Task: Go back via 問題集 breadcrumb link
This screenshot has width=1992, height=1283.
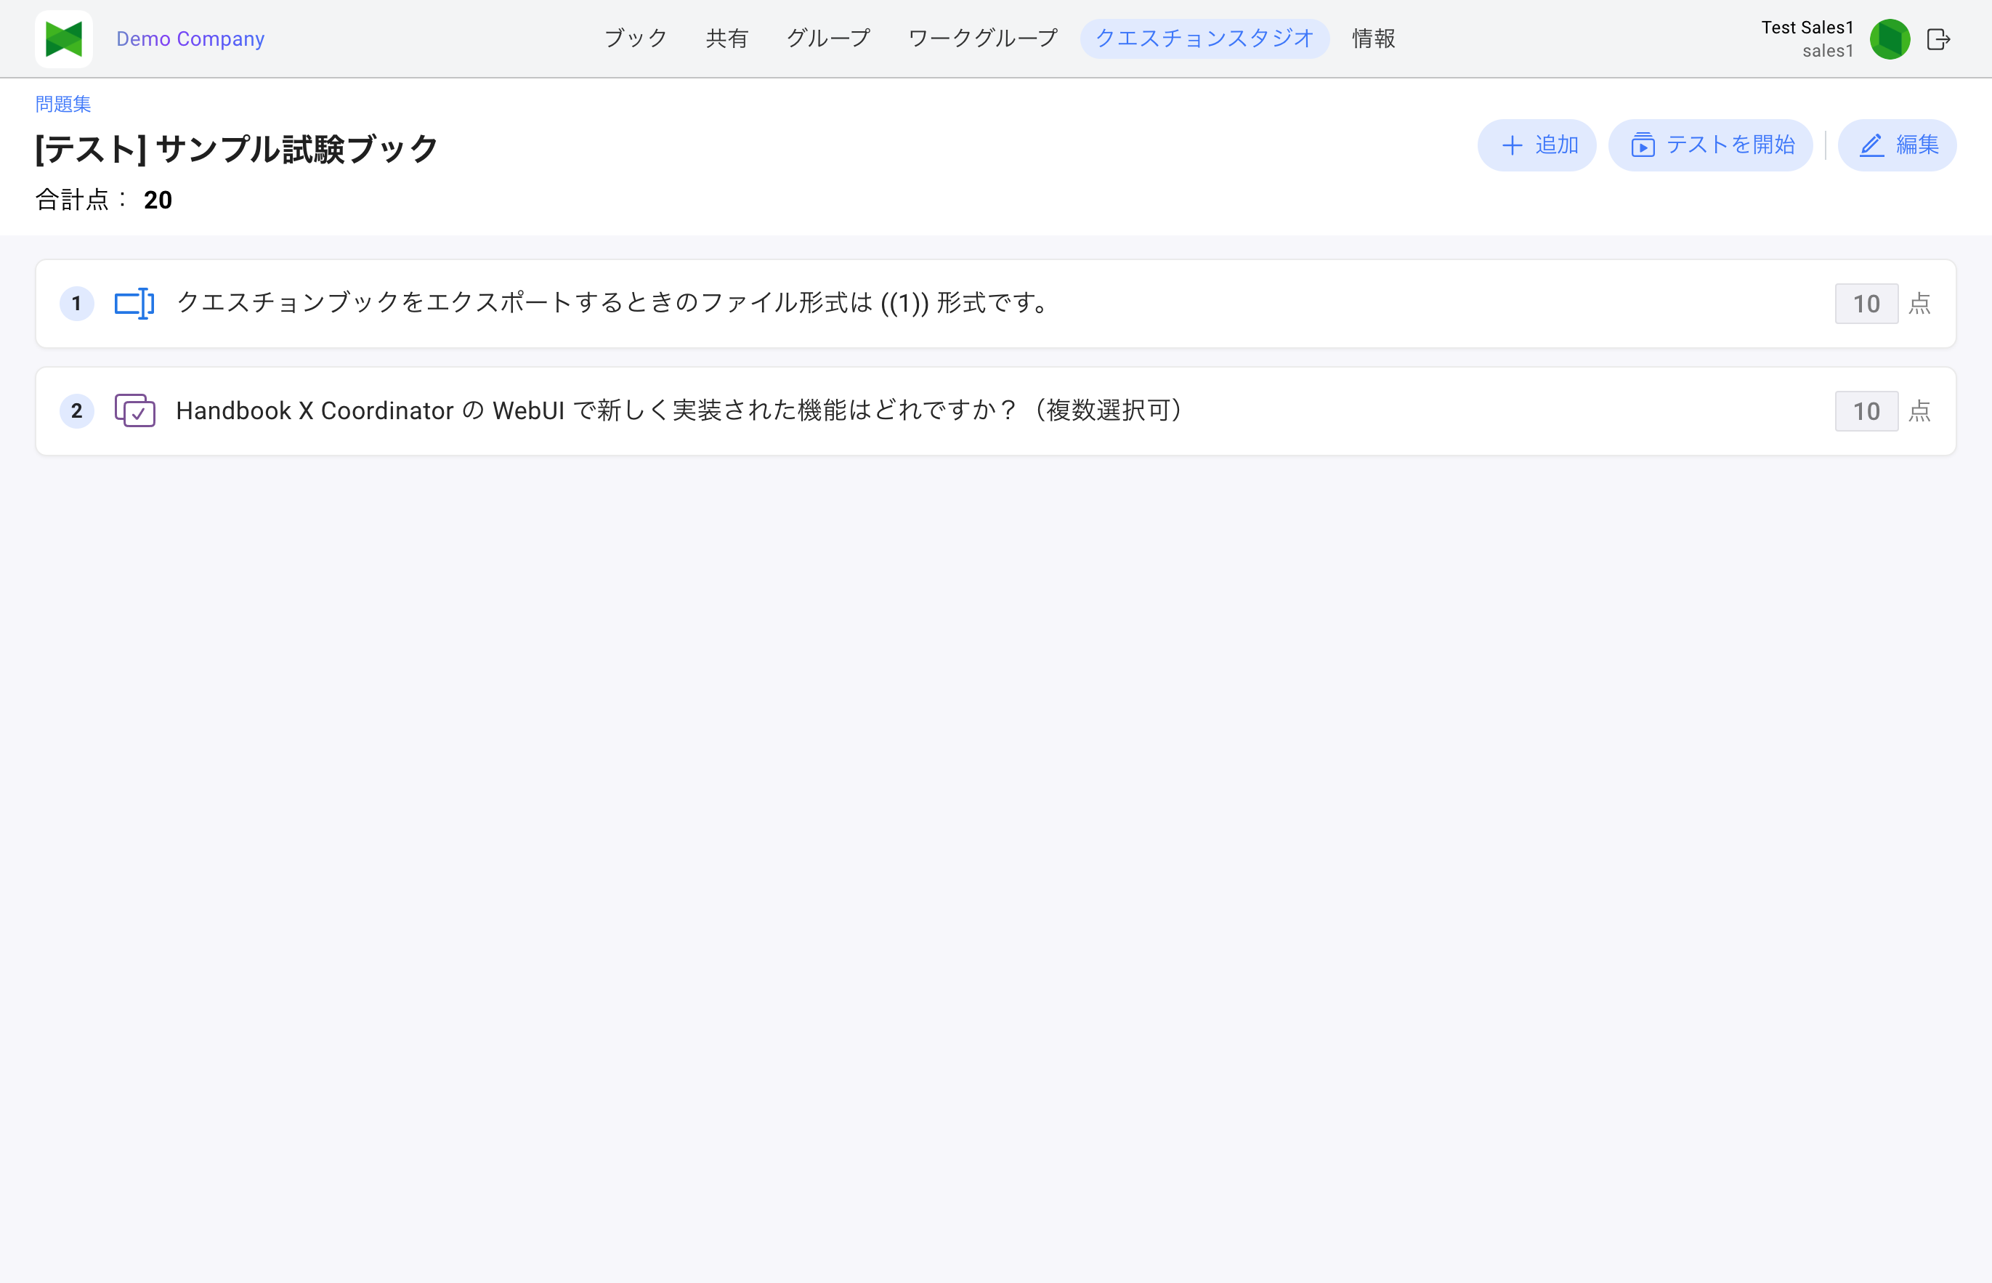Action: 62,103
